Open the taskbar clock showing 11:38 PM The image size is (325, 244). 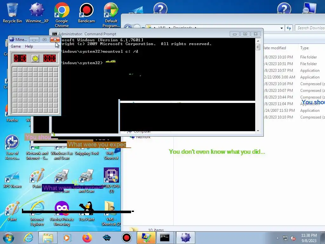(309, 238)
